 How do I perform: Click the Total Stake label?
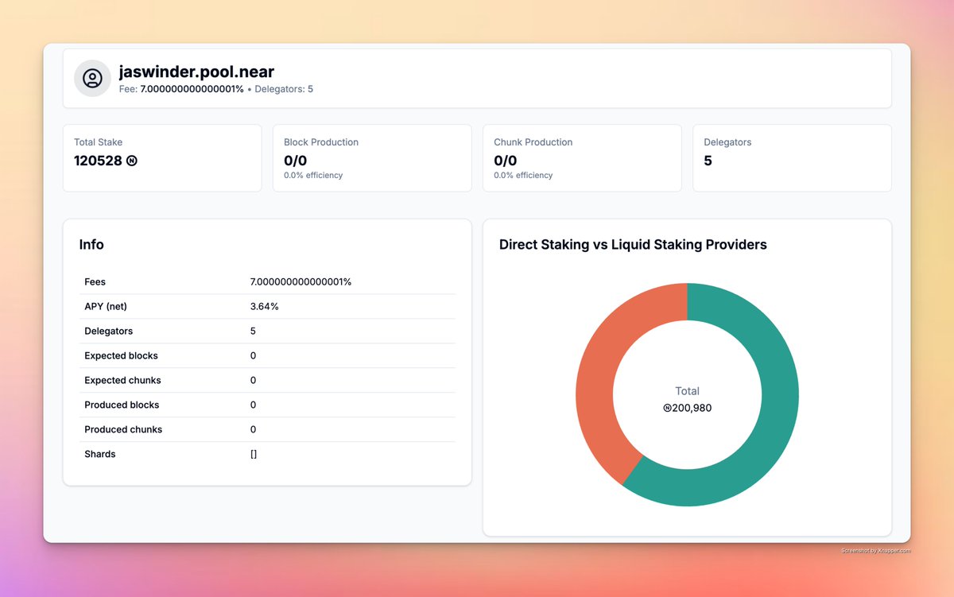pos(99,142)
